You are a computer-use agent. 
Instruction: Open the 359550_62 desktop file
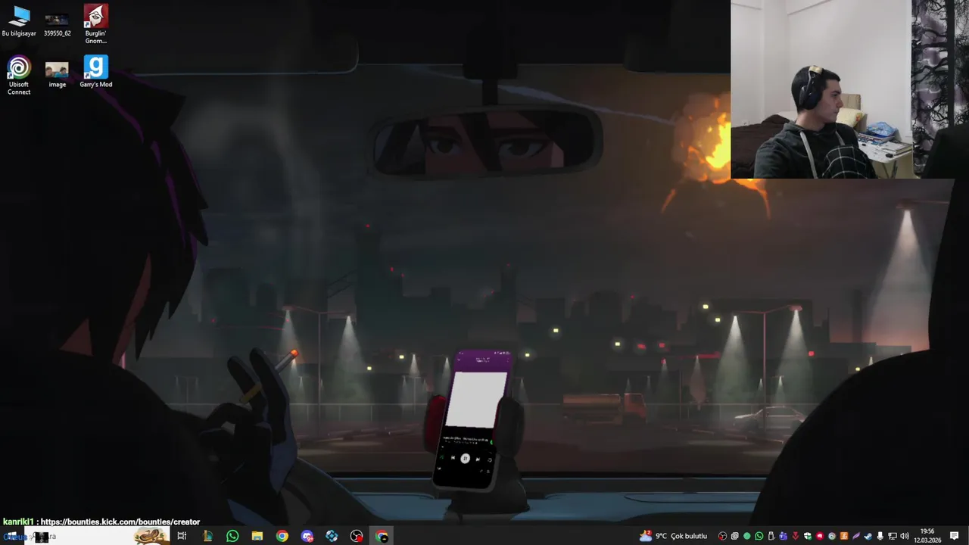tap(57, 24)
